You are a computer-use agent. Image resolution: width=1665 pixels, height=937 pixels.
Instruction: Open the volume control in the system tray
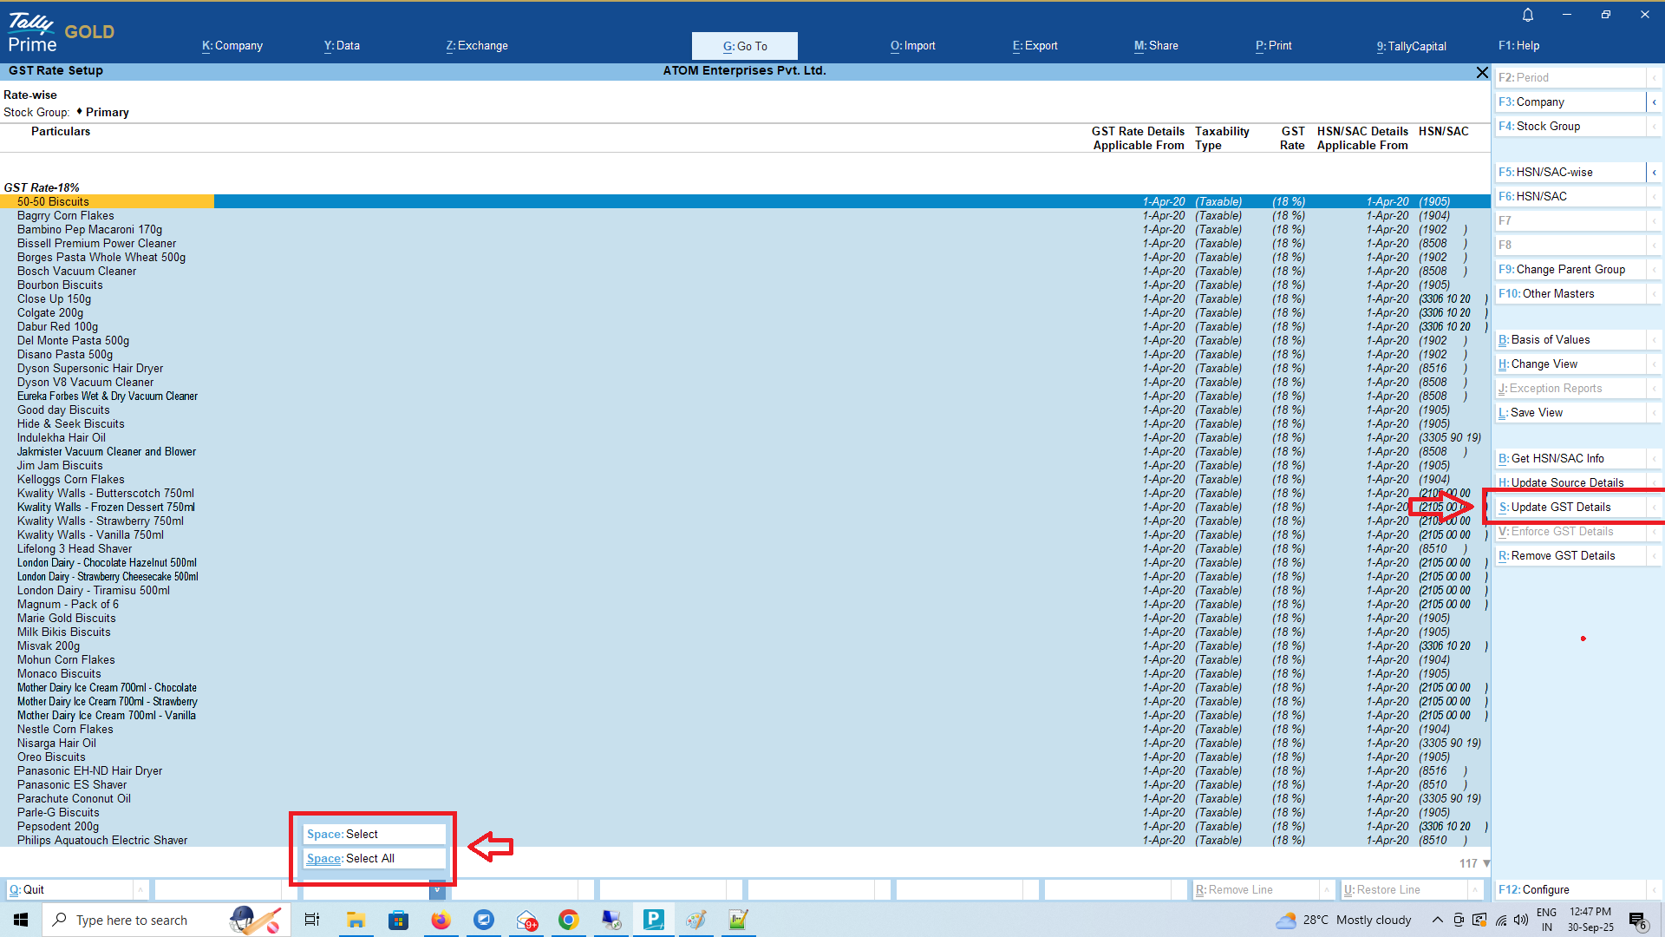[x=1520, y=920]
